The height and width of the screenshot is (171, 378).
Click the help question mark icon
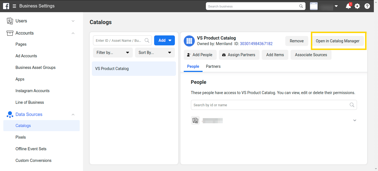(x=367, y=6)
